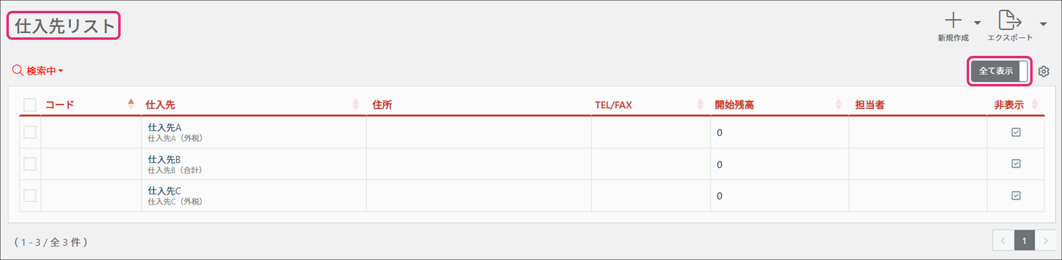Open the 仕入先C supplier link
The image size is (1062, 260).
[164, 191]
